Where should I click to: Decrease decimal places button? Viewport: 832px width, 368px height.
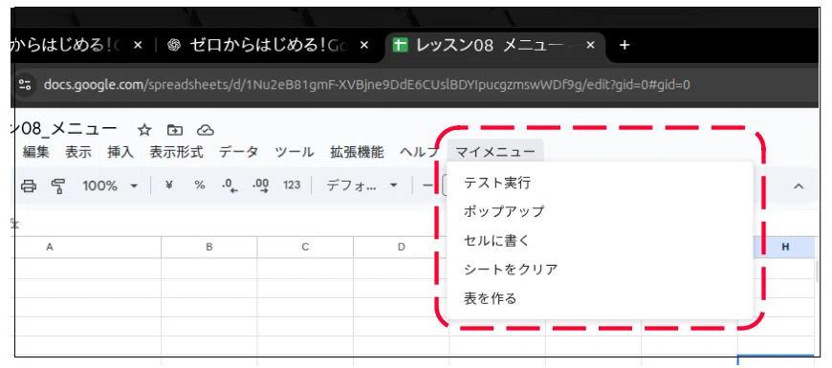(x=230, y=185)
